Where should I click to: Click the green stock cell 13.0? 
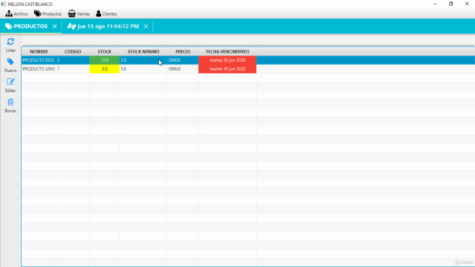(x=105, y=60)
